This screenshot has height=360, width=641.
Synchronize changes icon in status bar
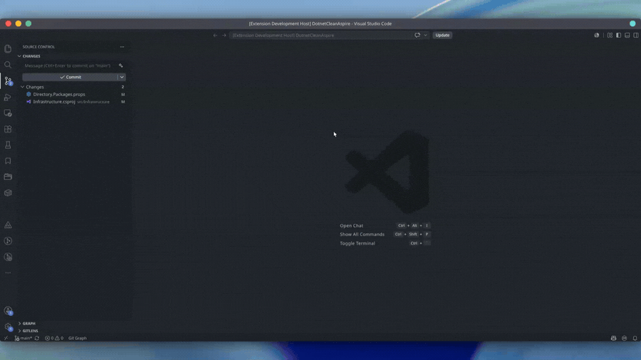coord(37,338)
